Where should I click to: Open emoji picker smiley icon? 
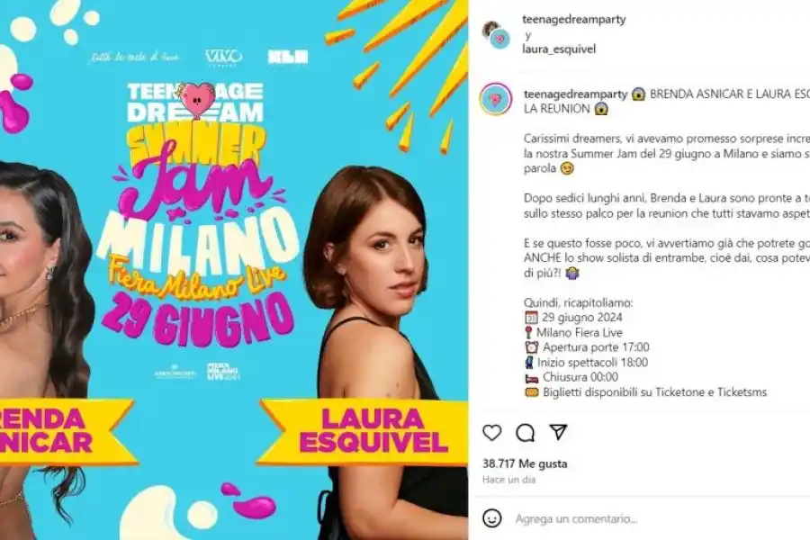(491, 517)
